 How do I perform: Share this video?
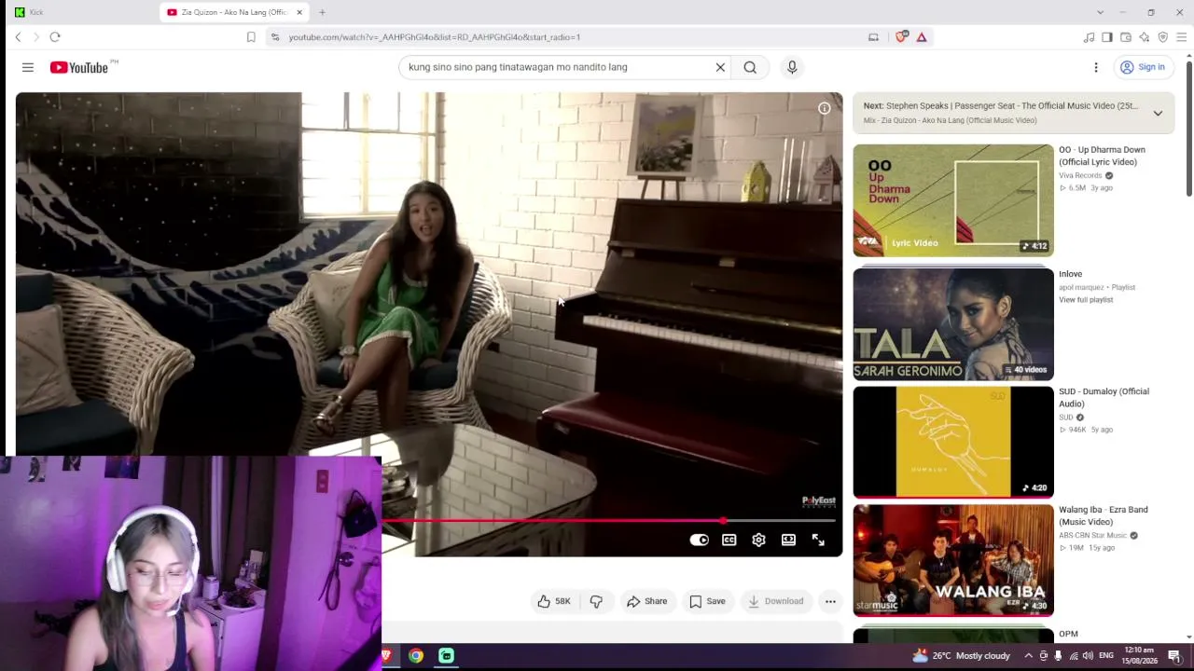click(647, 601)
